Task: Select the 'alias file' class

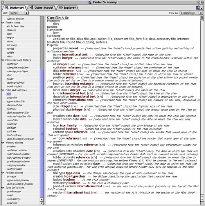Action: (12, 98)
